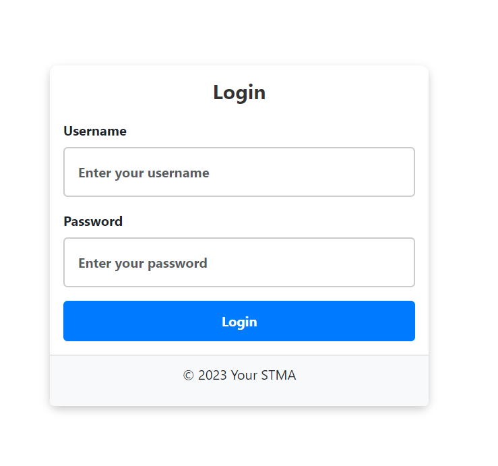Screen dimensions: 498x466
Task: Click the Login heading title
Action: pos(239,92)
